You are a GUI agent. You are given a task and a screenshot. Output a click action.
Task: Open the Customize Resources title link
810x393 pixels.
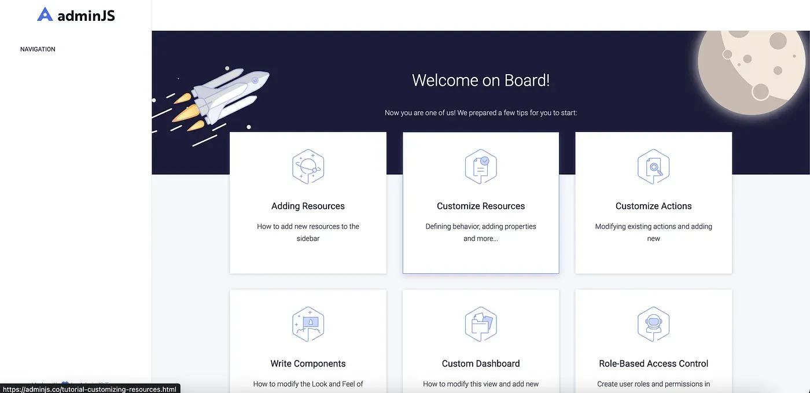click(481, 206)
